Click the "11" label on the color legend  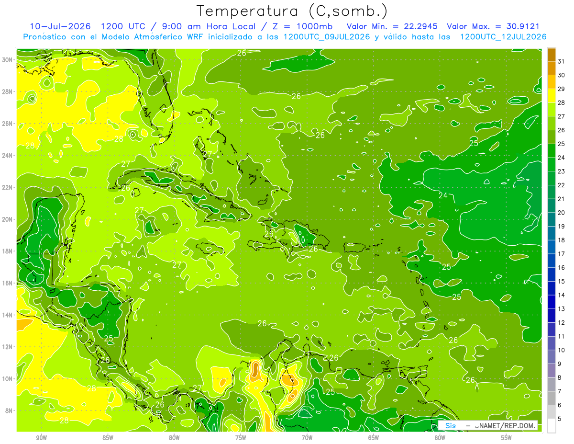pyautogui.click(x=562, y=336)
